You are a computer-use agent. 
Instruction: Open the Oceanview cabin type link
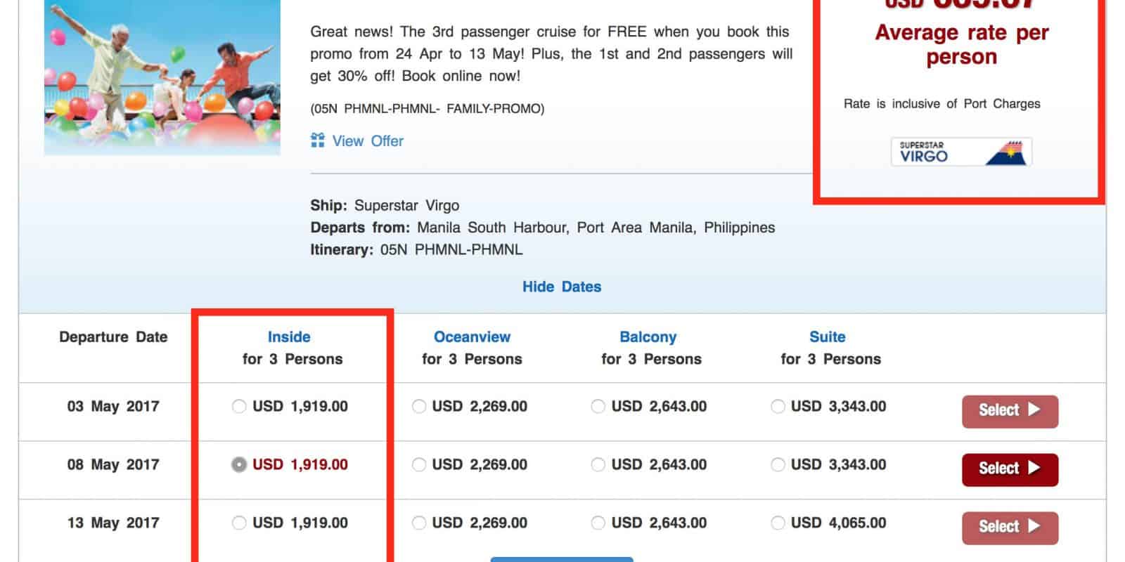472,337
